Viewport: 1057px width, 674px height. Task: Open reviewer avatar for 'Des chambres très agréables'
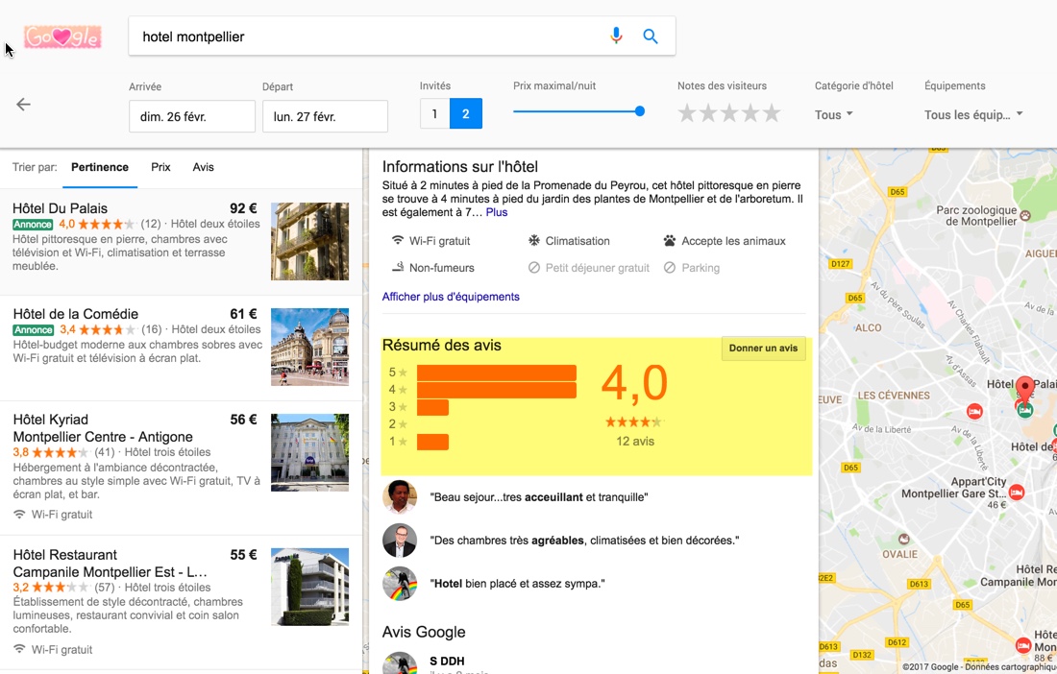click(x=400, y=540)
